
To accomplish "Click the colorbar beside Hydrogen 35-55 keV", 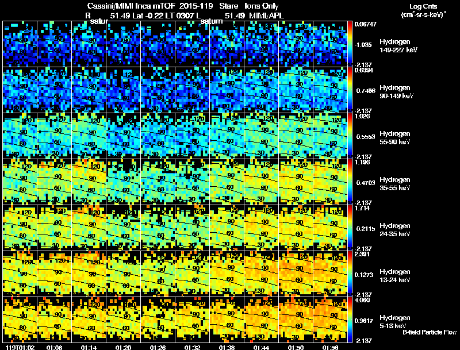I will click(x=350, y=182).
